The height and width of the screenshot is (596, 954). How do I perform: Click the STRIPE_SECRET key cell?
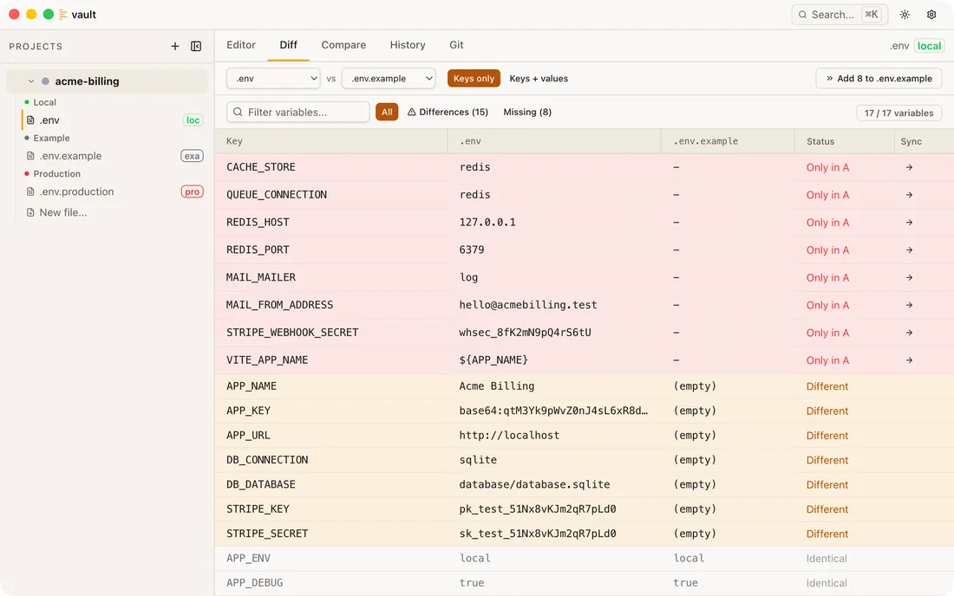(x=267, y=534)
